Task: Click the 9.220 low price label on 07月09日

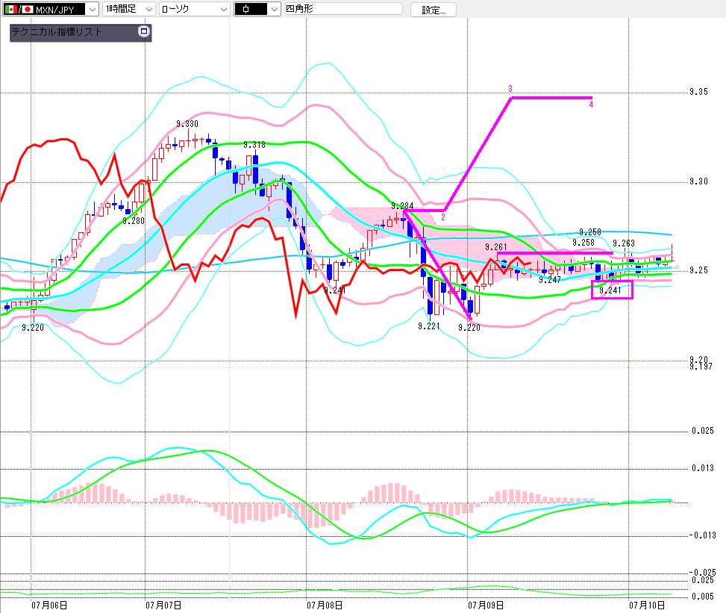Action: tap(469, 328)
